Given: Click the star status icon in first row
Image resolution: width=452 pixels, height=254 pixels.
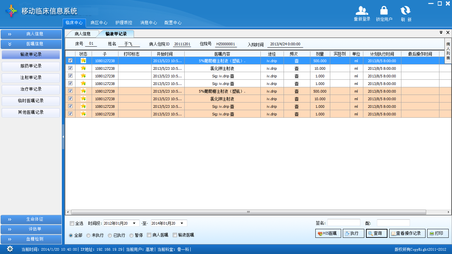Looking at the screenshot, I should pos(83,61).
